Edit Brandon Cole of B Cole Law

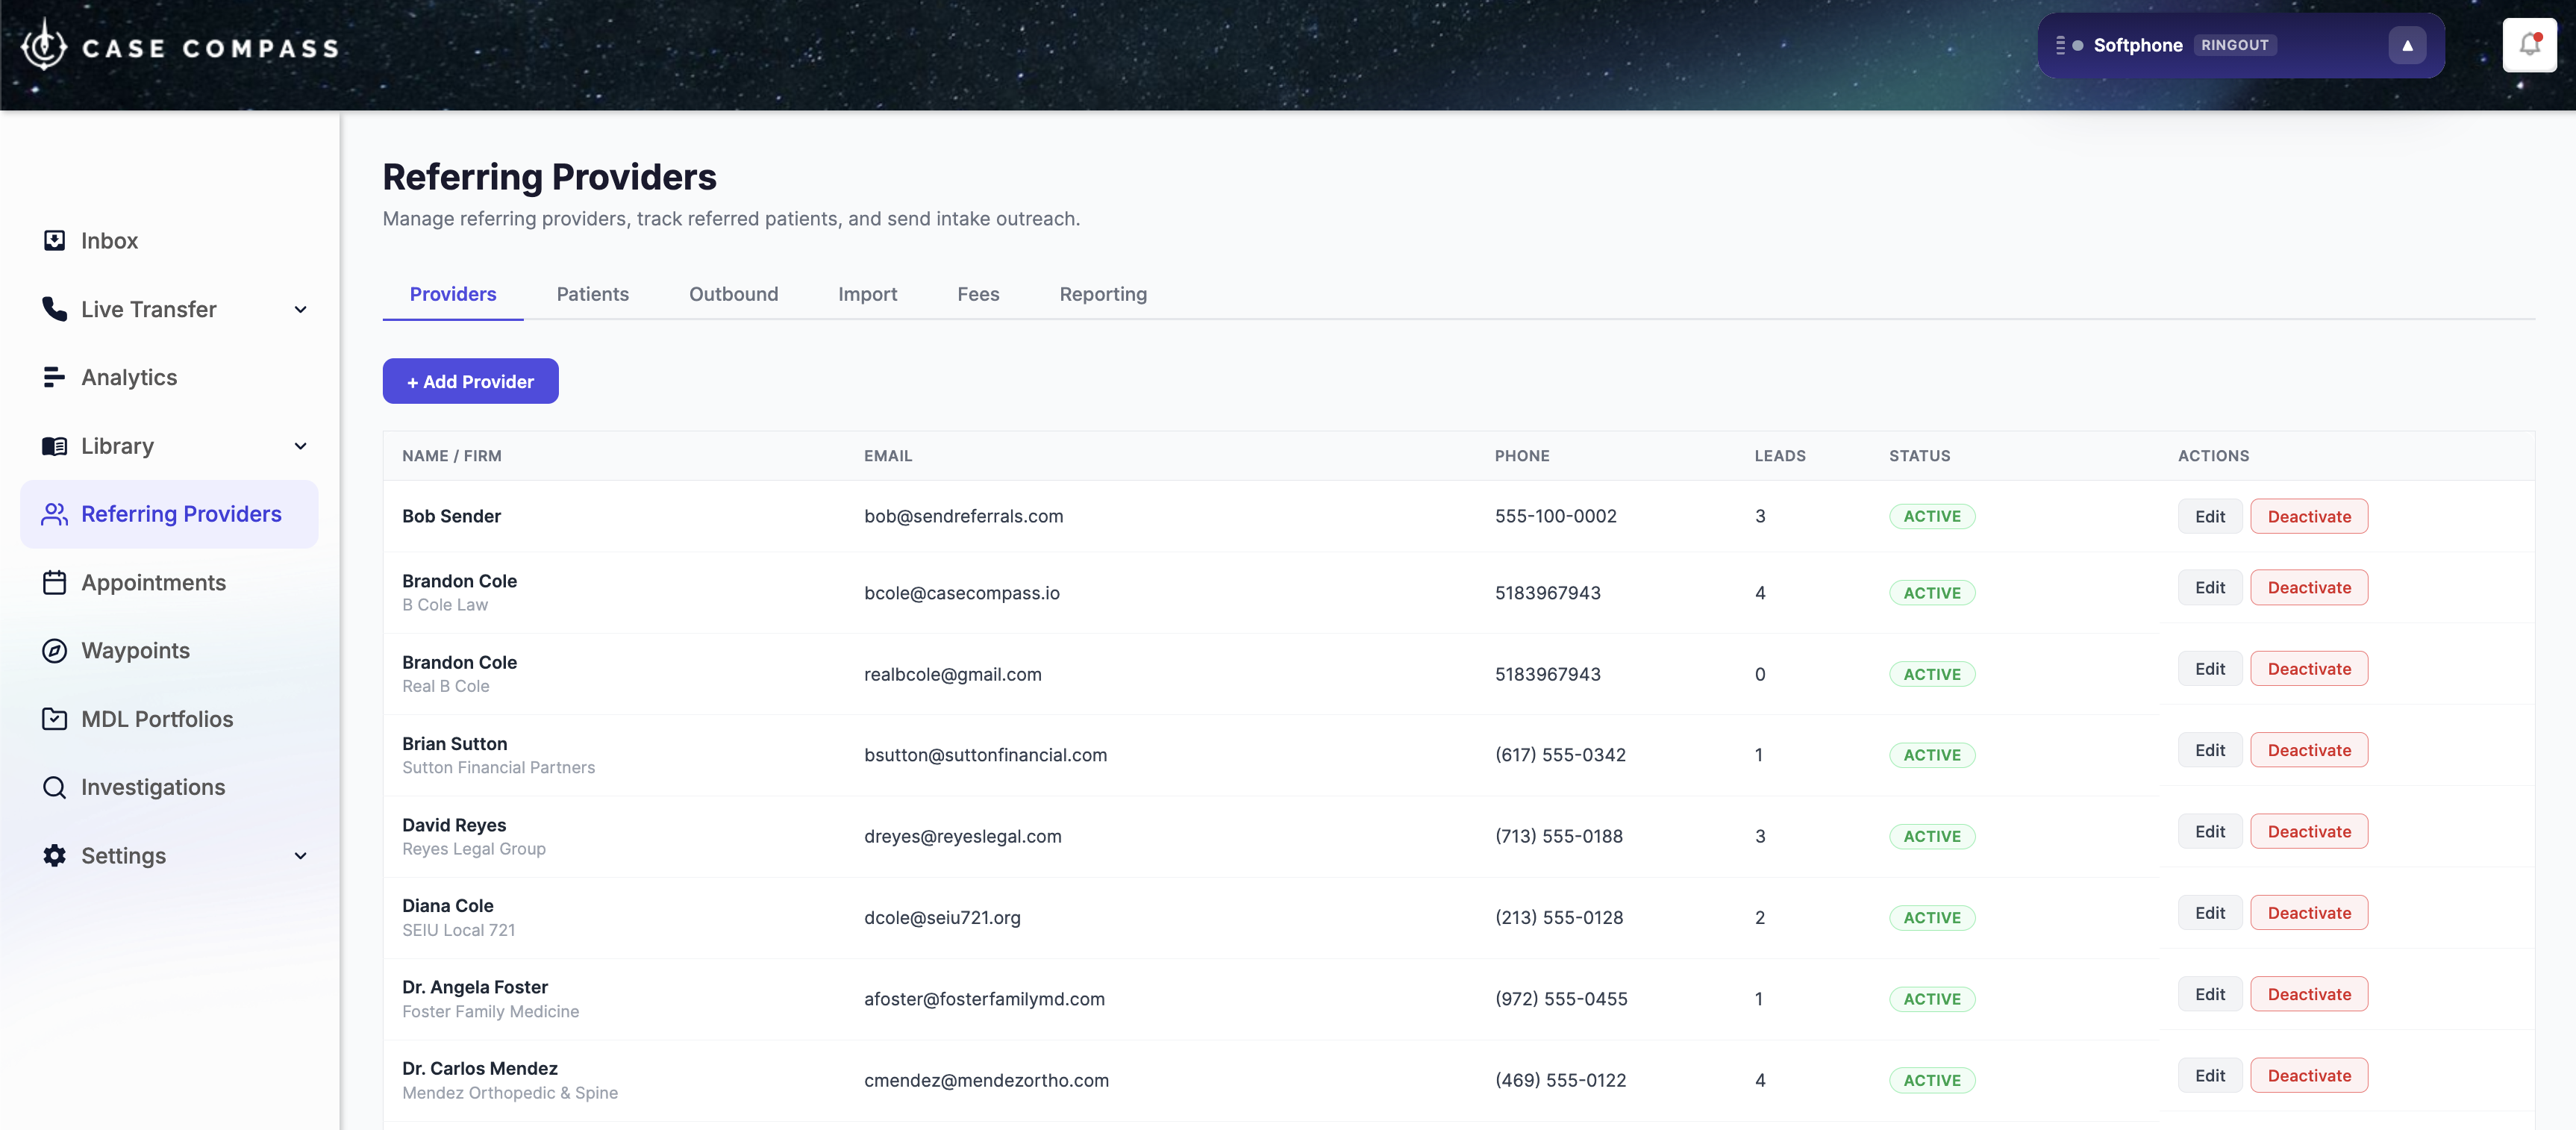click(2209, 587)
